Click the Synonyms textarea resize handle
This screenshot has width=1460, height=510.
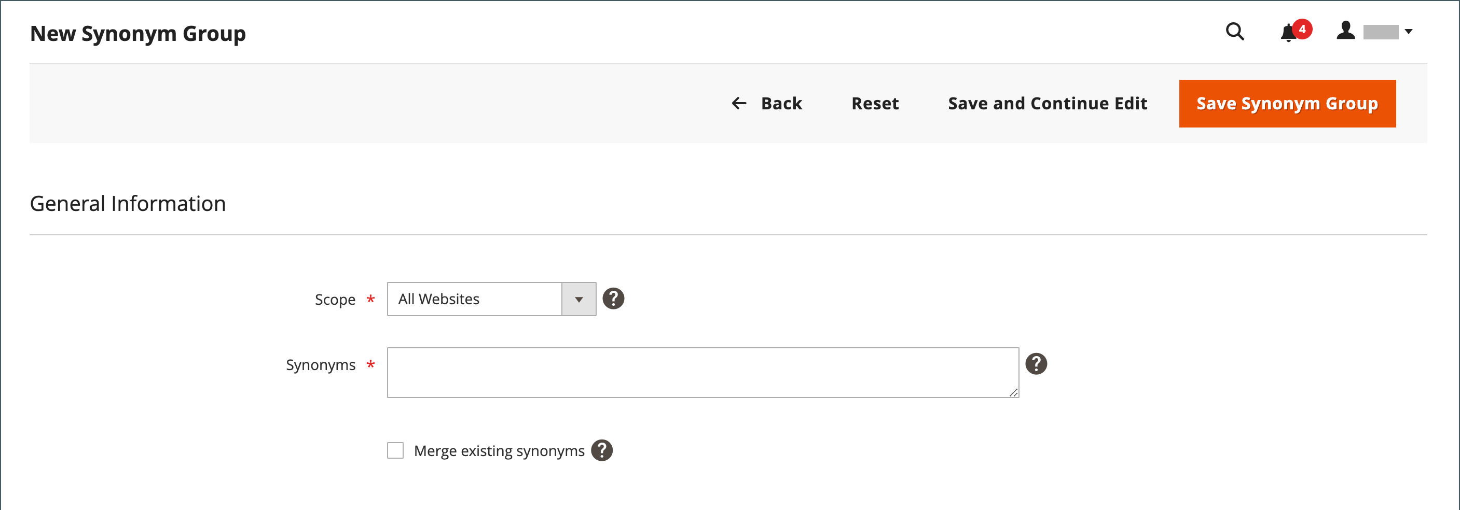click(1013, 392)
